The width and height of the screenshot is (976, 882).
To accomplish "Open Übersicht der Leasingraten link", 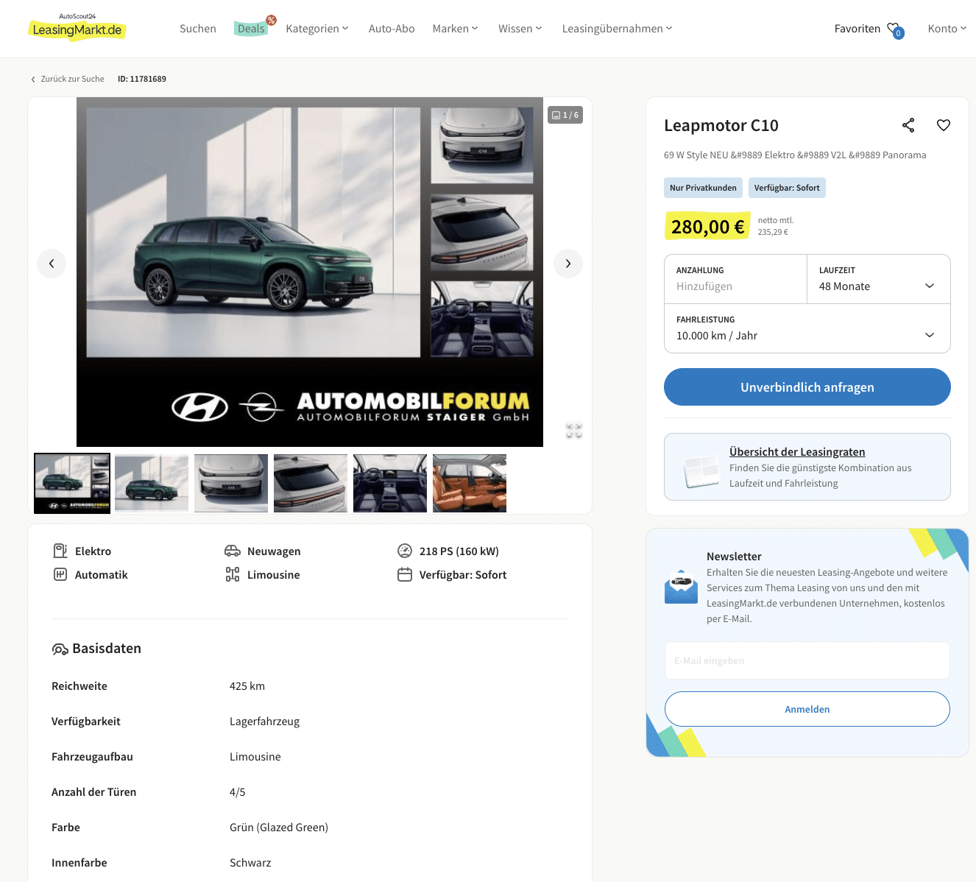I will (x=797, y=452).
